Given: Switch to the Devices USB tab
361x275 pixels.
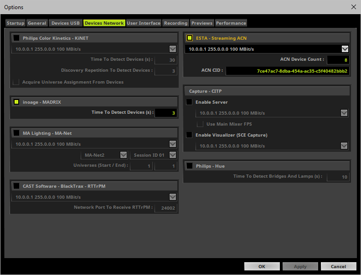Looking at the screenshot, I should (65, 23).
